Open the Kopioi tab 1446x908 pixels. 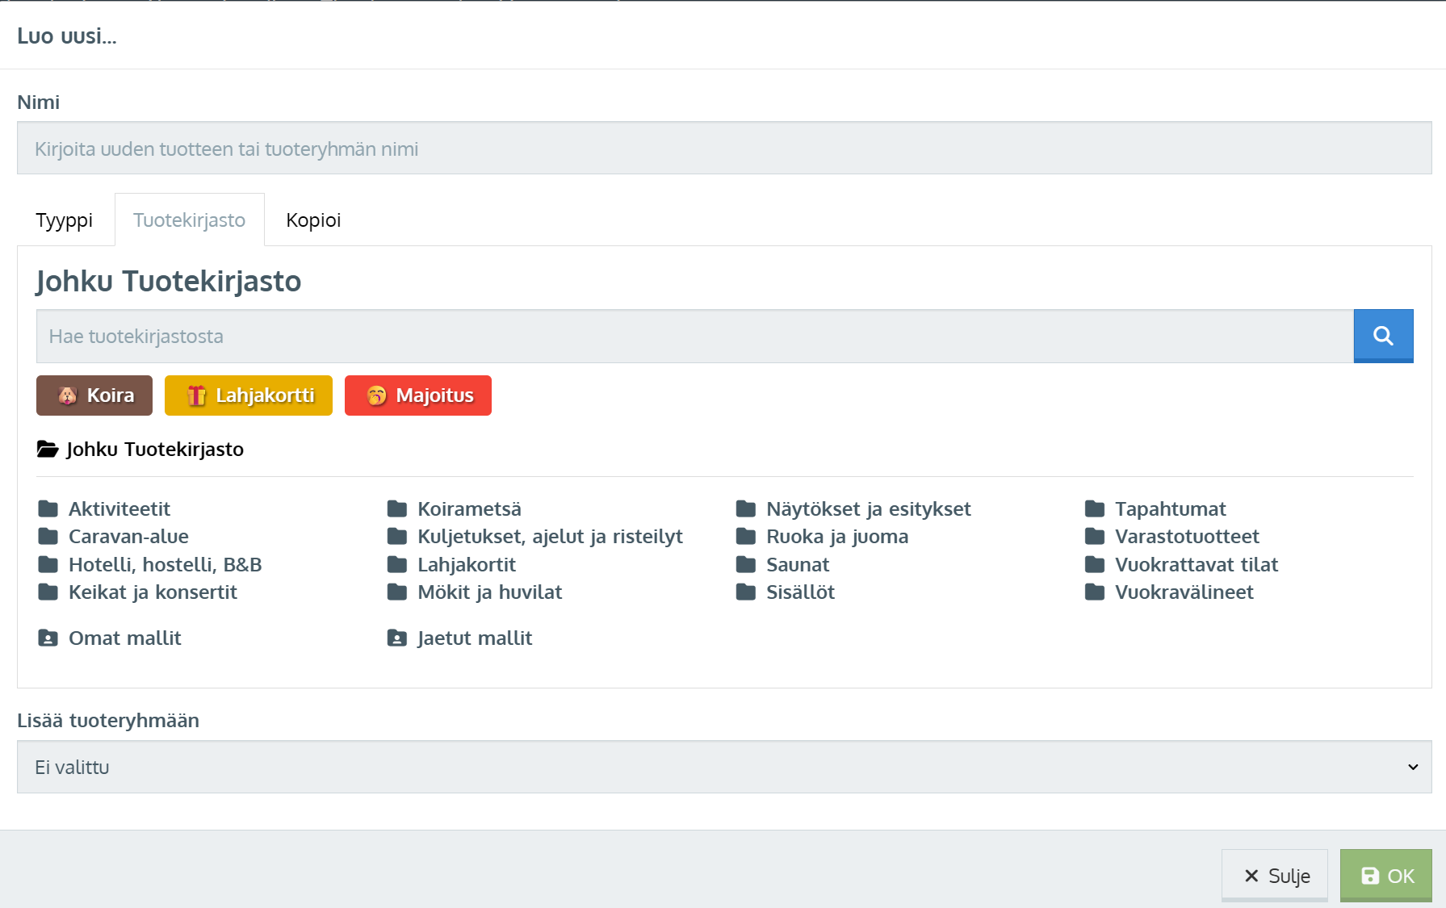(x=313, y=220)
